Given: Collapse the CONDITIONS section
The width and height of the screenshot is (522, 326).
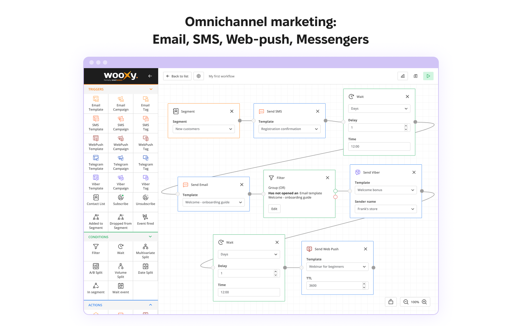Looking at the screenshot, I should [x=150, y=237].
